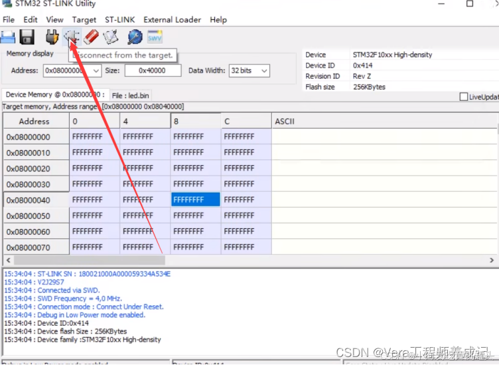Screen dimensions: 499x365
Task: Click column 0 cell of row 0x08000000
Action: coord(94,137)
